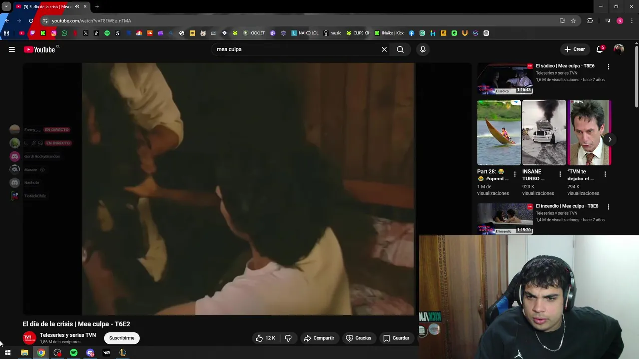Subscribe using the Suscribirme button
Screen dimensions: 639x359
tap(122, 338)
